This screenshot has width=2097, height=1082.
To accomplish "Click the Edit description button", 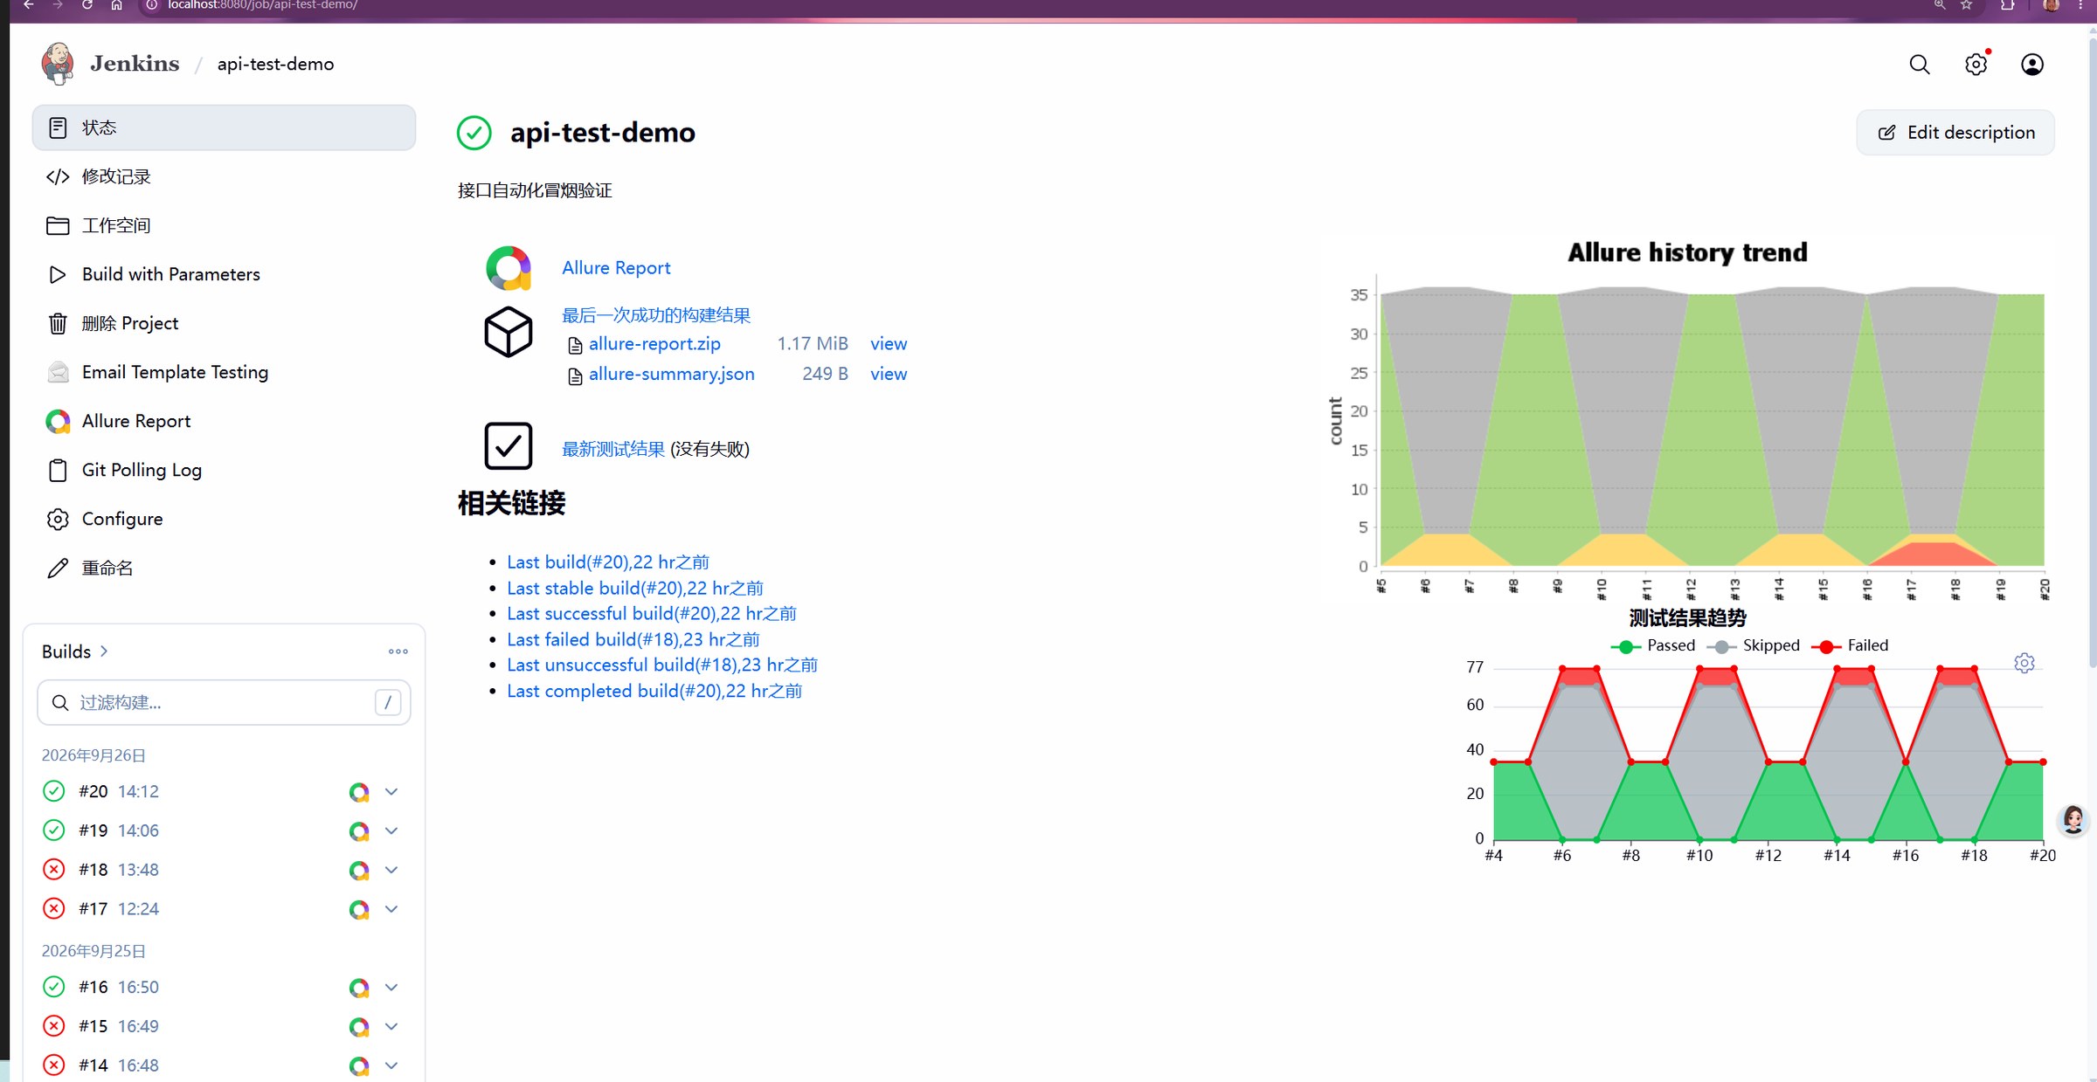I will (1955, 133).
